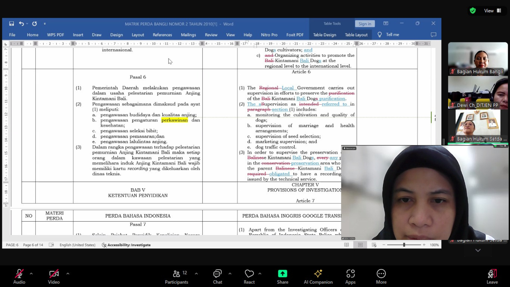This screenshot has height=287, width=510.
Task: Click the 100% zoom level
Action: click(x=434, y=245)
